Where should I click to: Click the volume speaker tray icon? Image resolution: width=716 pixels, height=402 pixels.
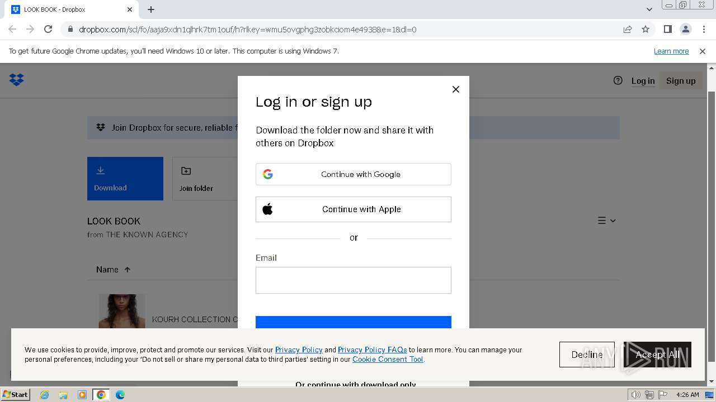[x=636, y=395]
